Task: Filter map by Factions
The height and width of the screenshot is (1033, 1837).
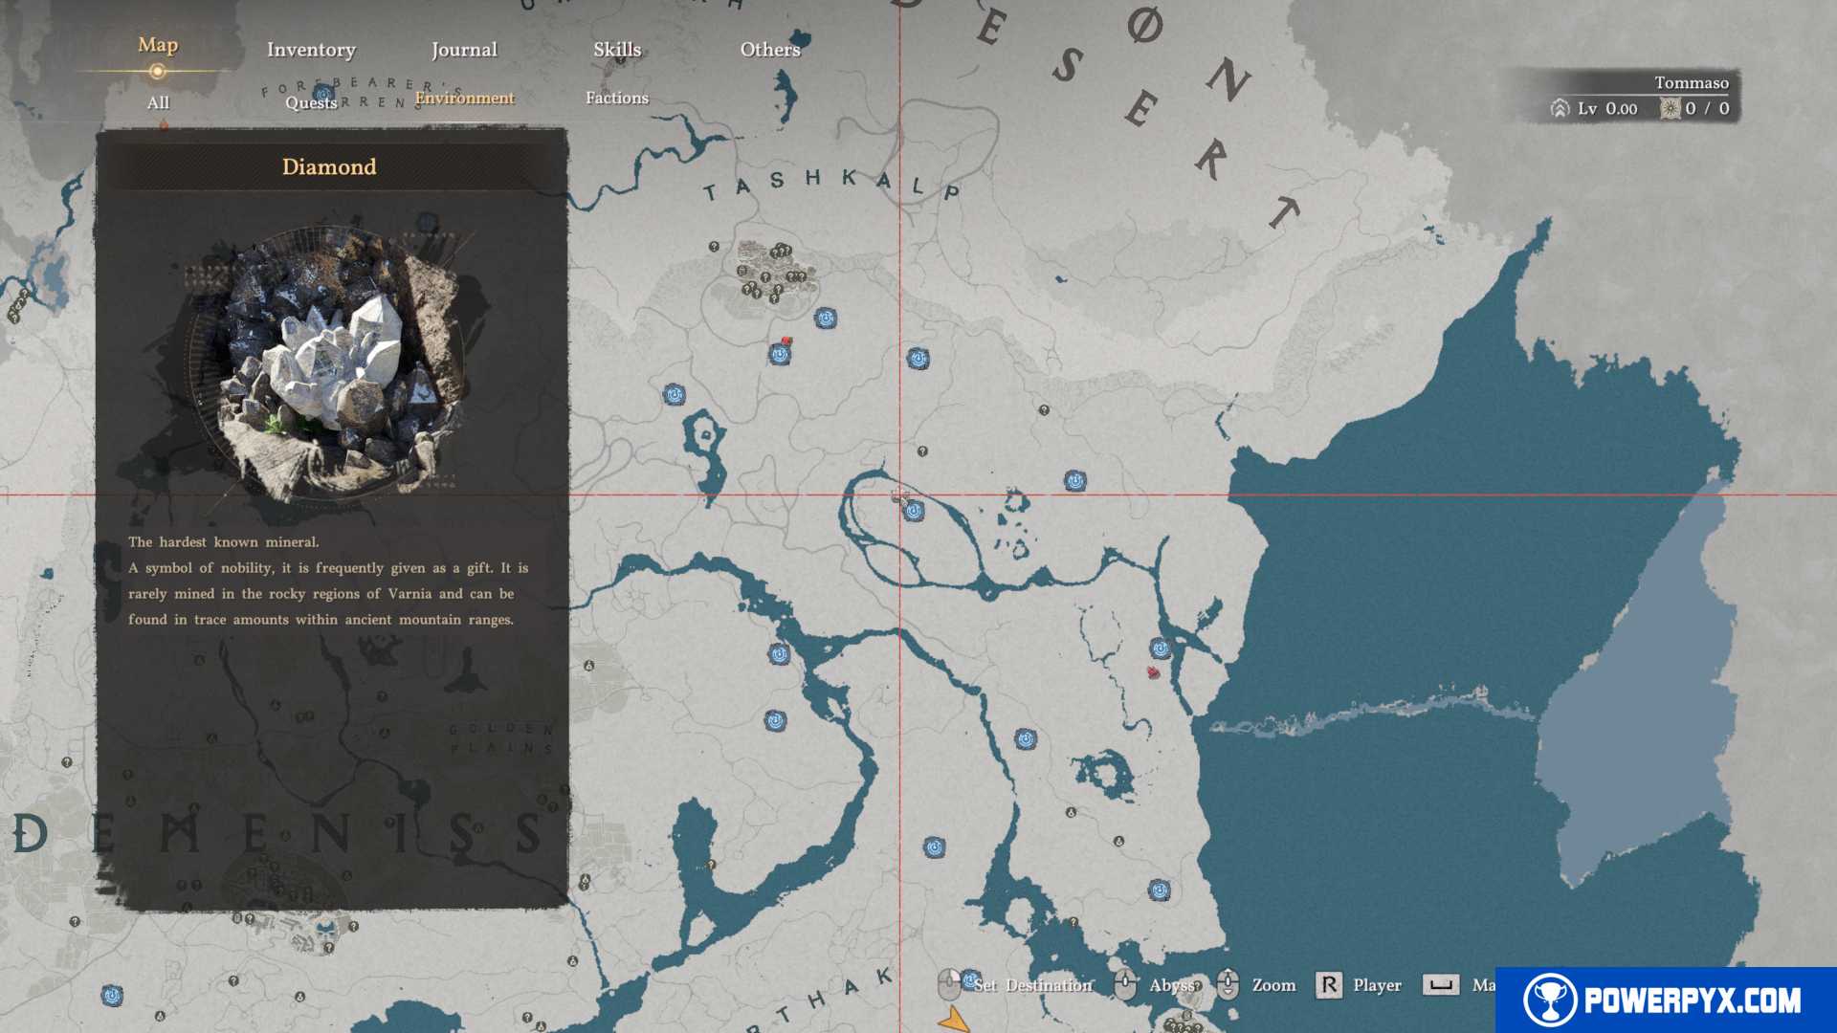Action: point(617,98)
